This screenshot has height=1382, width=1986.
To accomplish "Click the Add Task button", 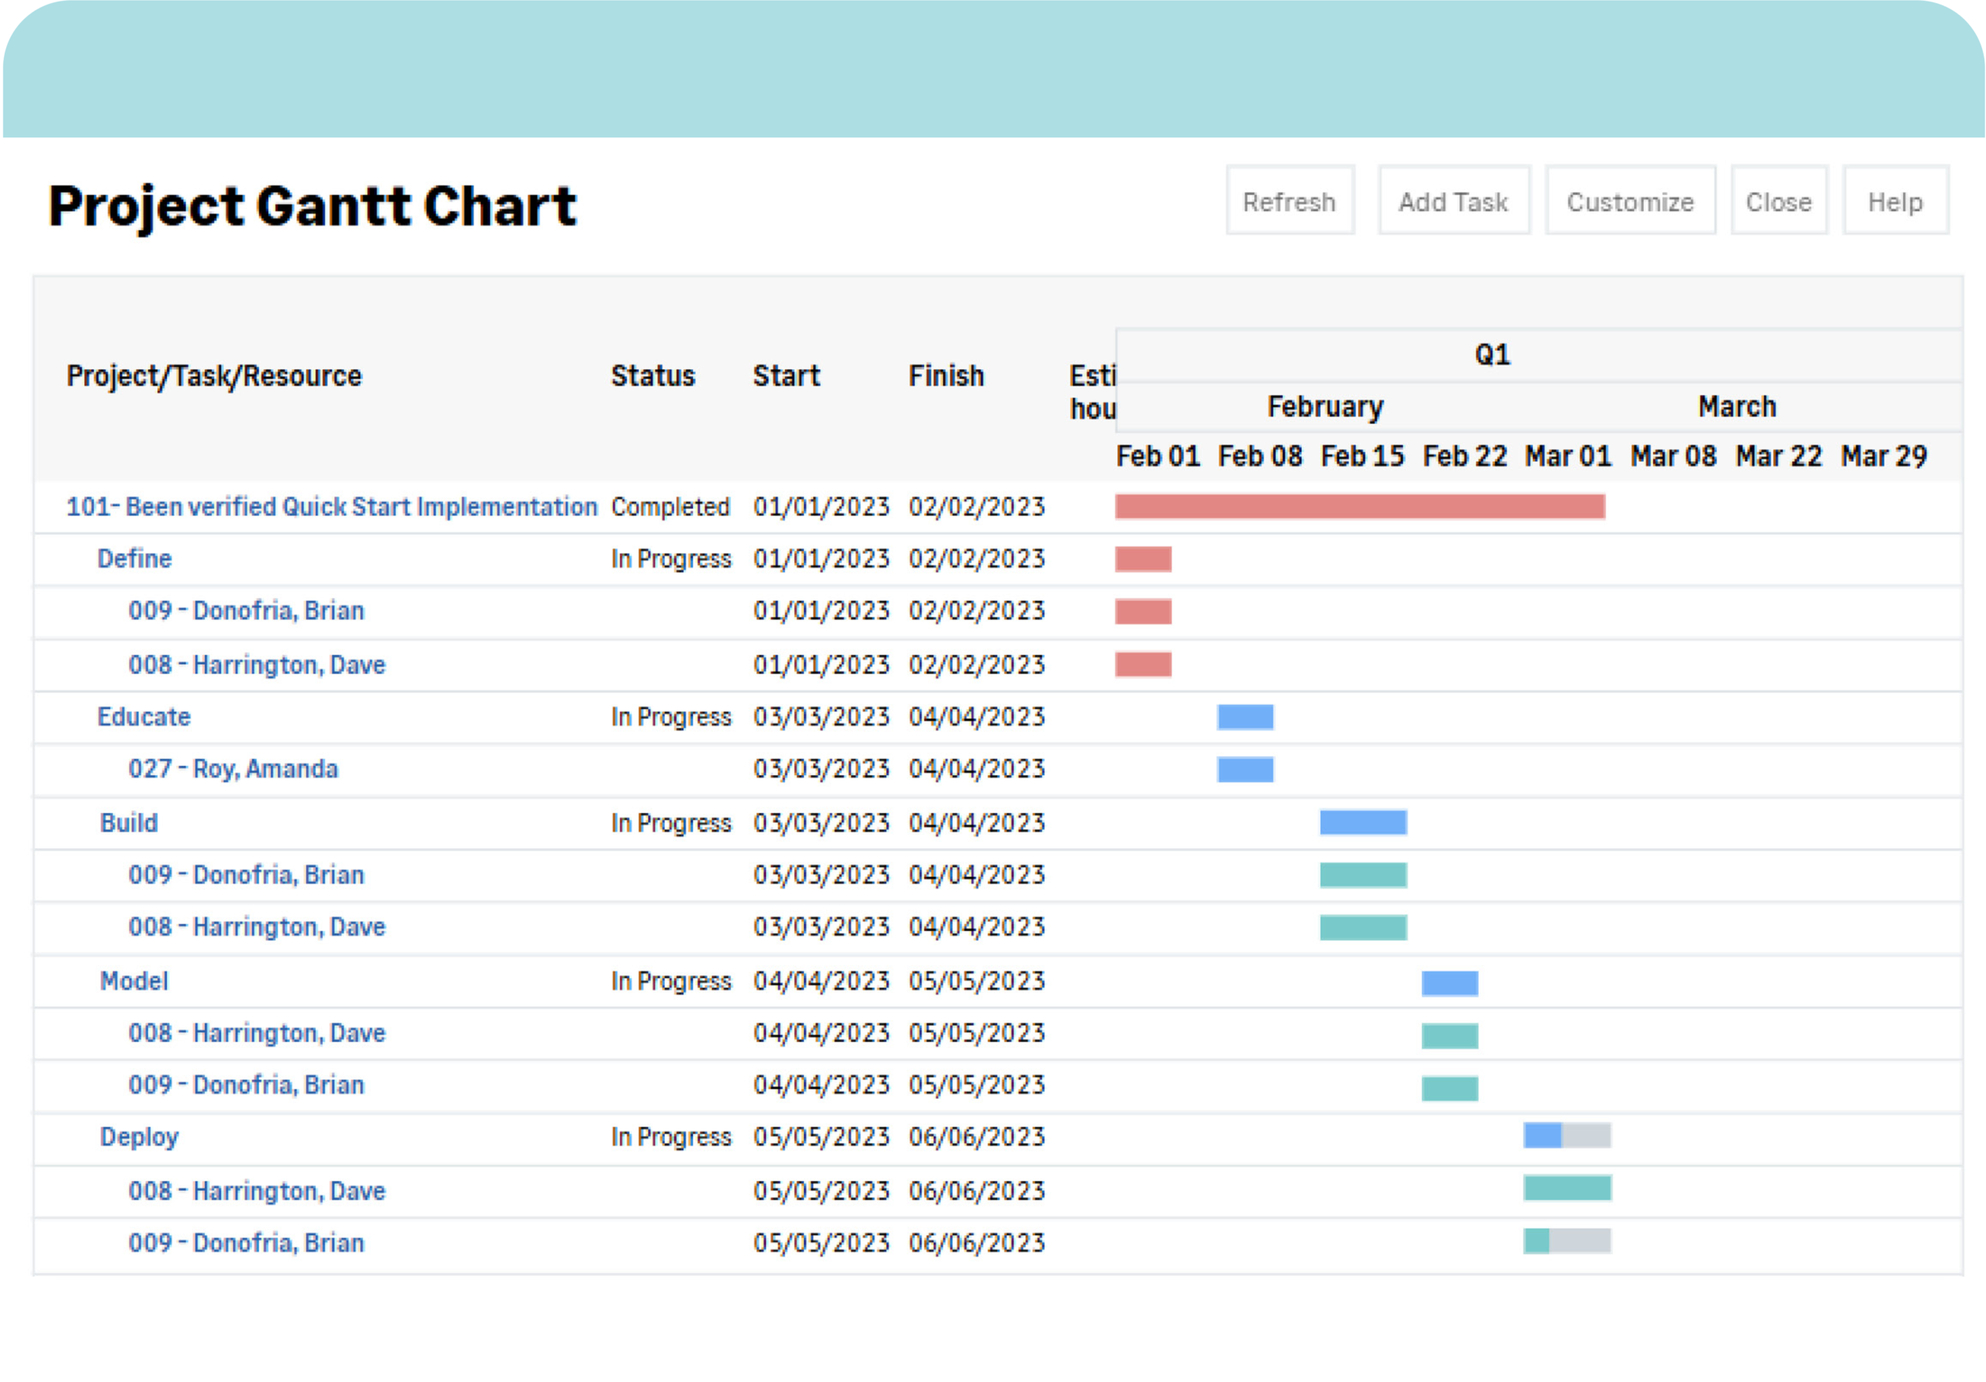I will [x=1453, y=200].
